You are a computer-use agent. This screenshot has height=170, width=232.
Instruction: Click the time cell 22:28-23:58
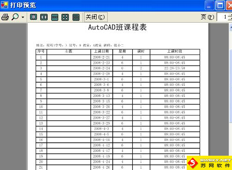click(x=175, y=68)
